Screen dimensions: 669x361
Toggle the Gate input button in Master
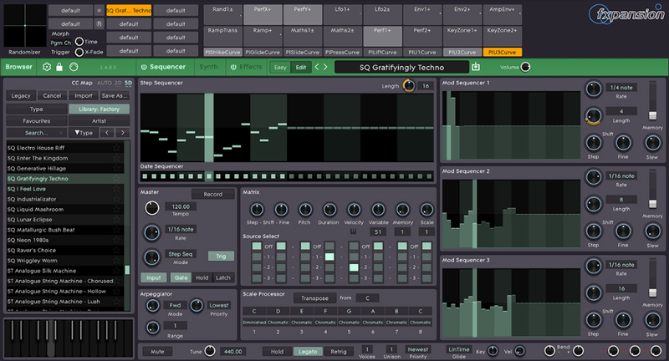tap(181, 277)
